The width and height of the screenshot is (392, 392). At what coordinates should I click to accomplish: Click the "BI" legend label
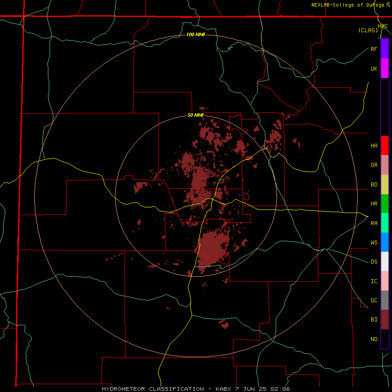(374, 320)
